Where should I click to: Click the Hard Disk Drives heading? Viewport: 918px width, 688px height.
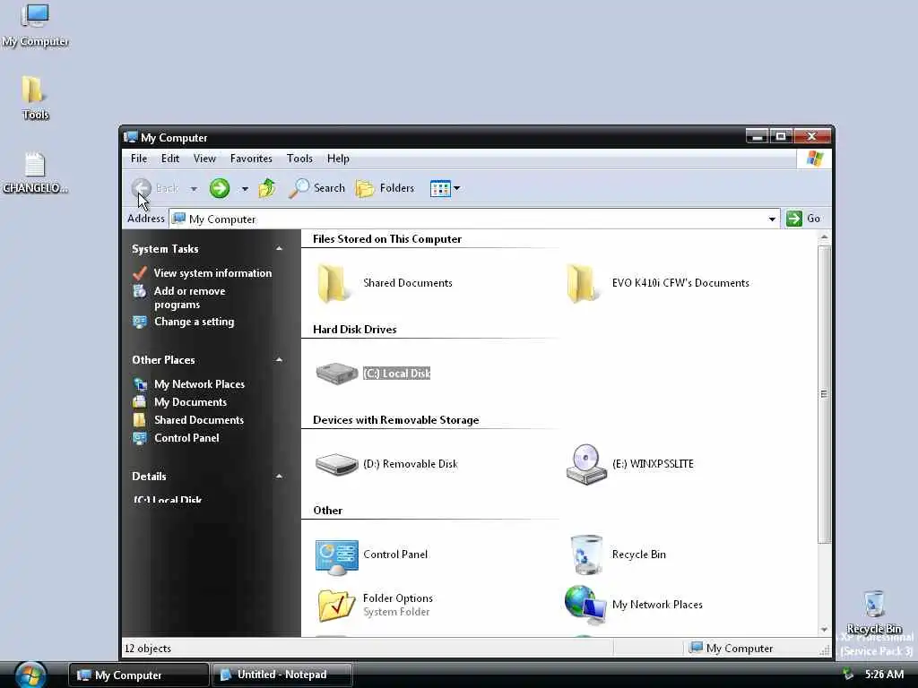355,330
